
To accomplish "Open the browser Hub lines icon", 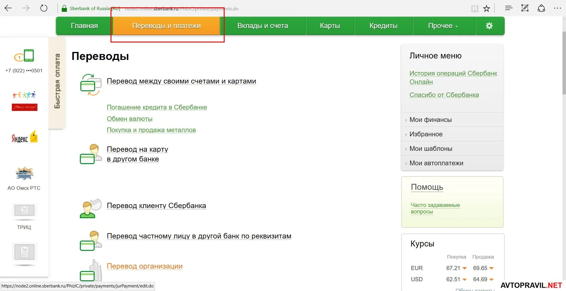I will click(509, 8).
